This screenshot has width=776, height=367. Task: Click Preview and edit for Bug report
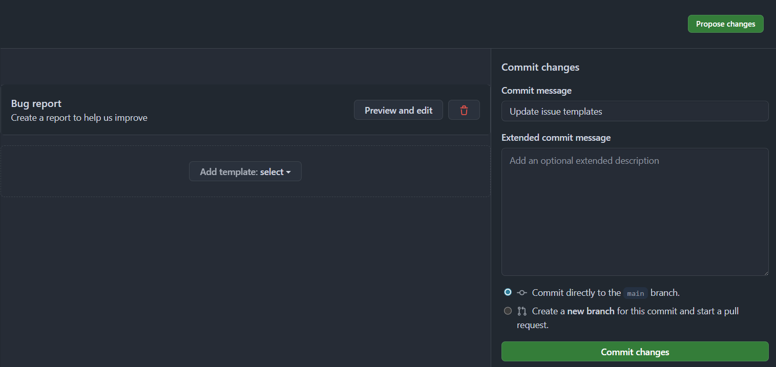tap(399, 110)
